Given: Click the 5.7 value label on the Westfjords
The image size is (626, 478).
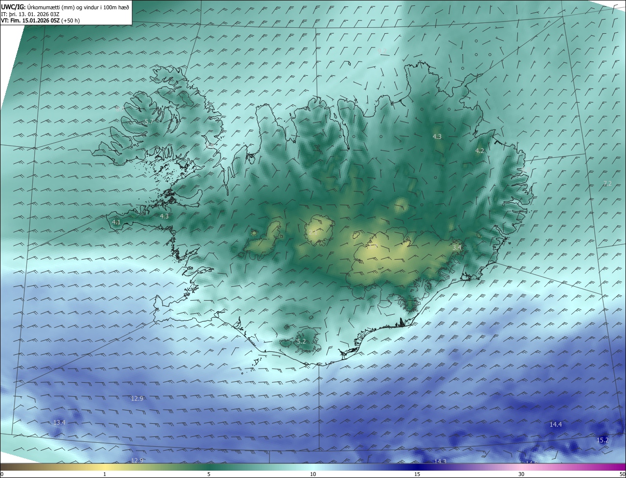Looking at the screenshot, I should point(149,121).
